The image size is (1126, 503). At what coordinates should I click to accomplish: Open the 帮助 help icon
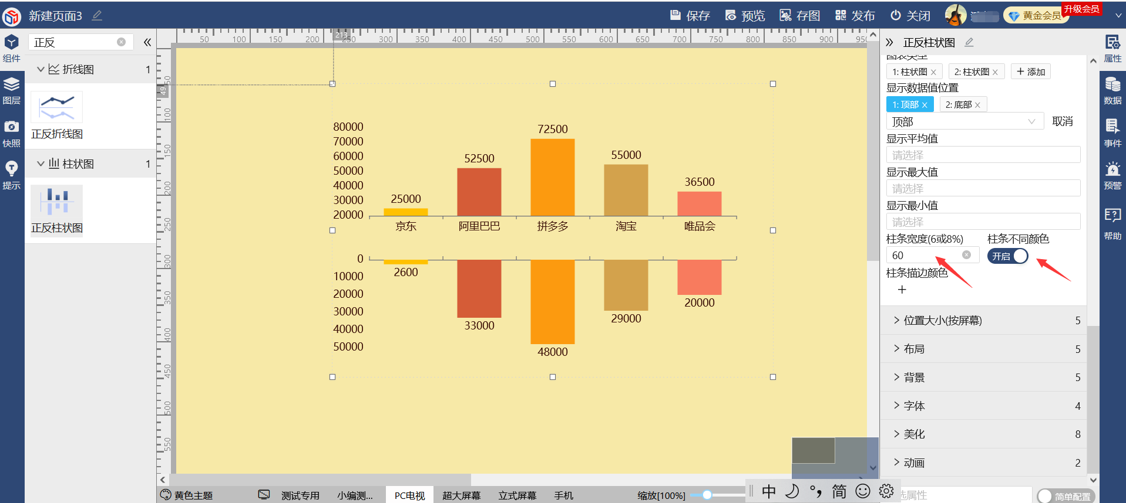(x=1112, y=225)
